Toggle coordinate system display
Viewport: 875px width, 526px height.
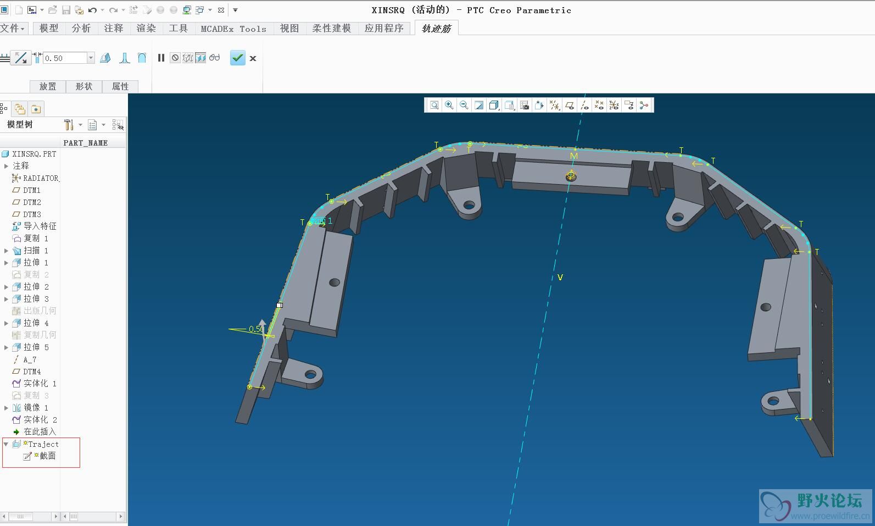[614, 105]
